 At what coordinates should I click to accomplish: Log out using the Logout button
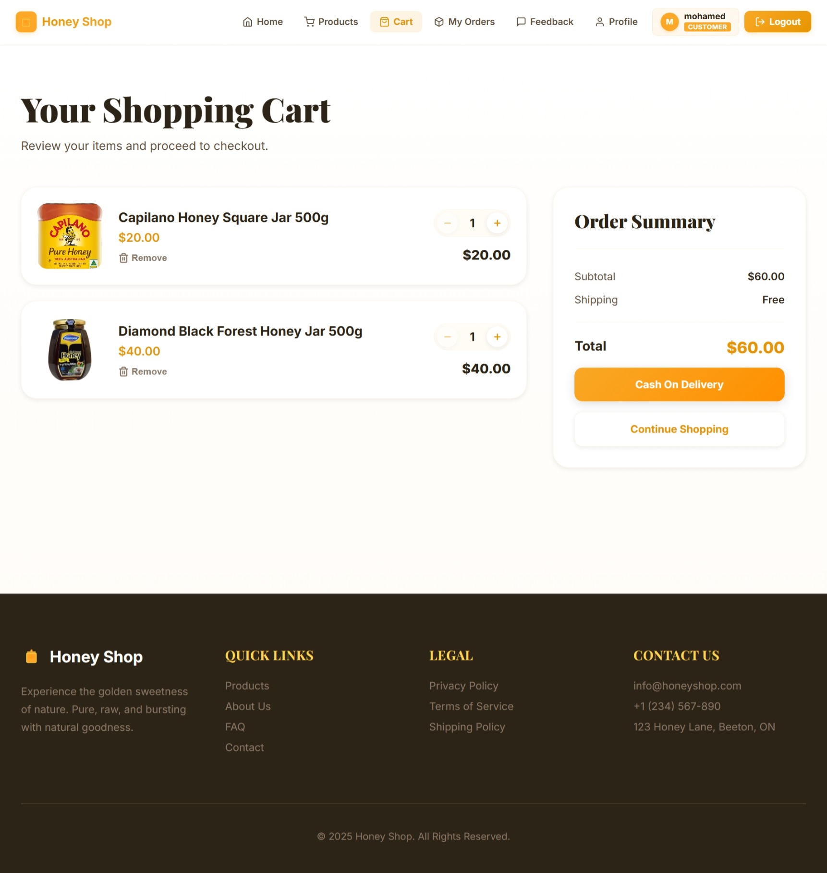pyautogui.click(x=778, y=22)
